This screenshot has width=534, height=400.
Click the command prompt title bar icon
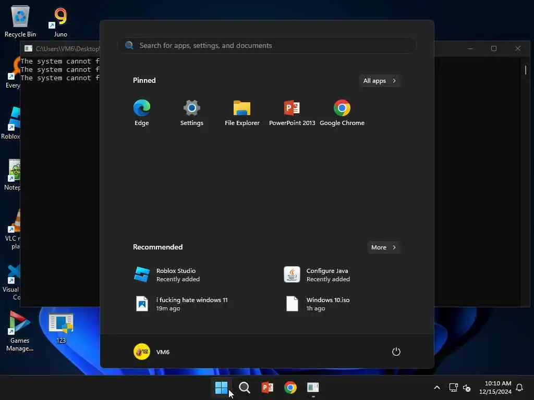pos(29,48)
